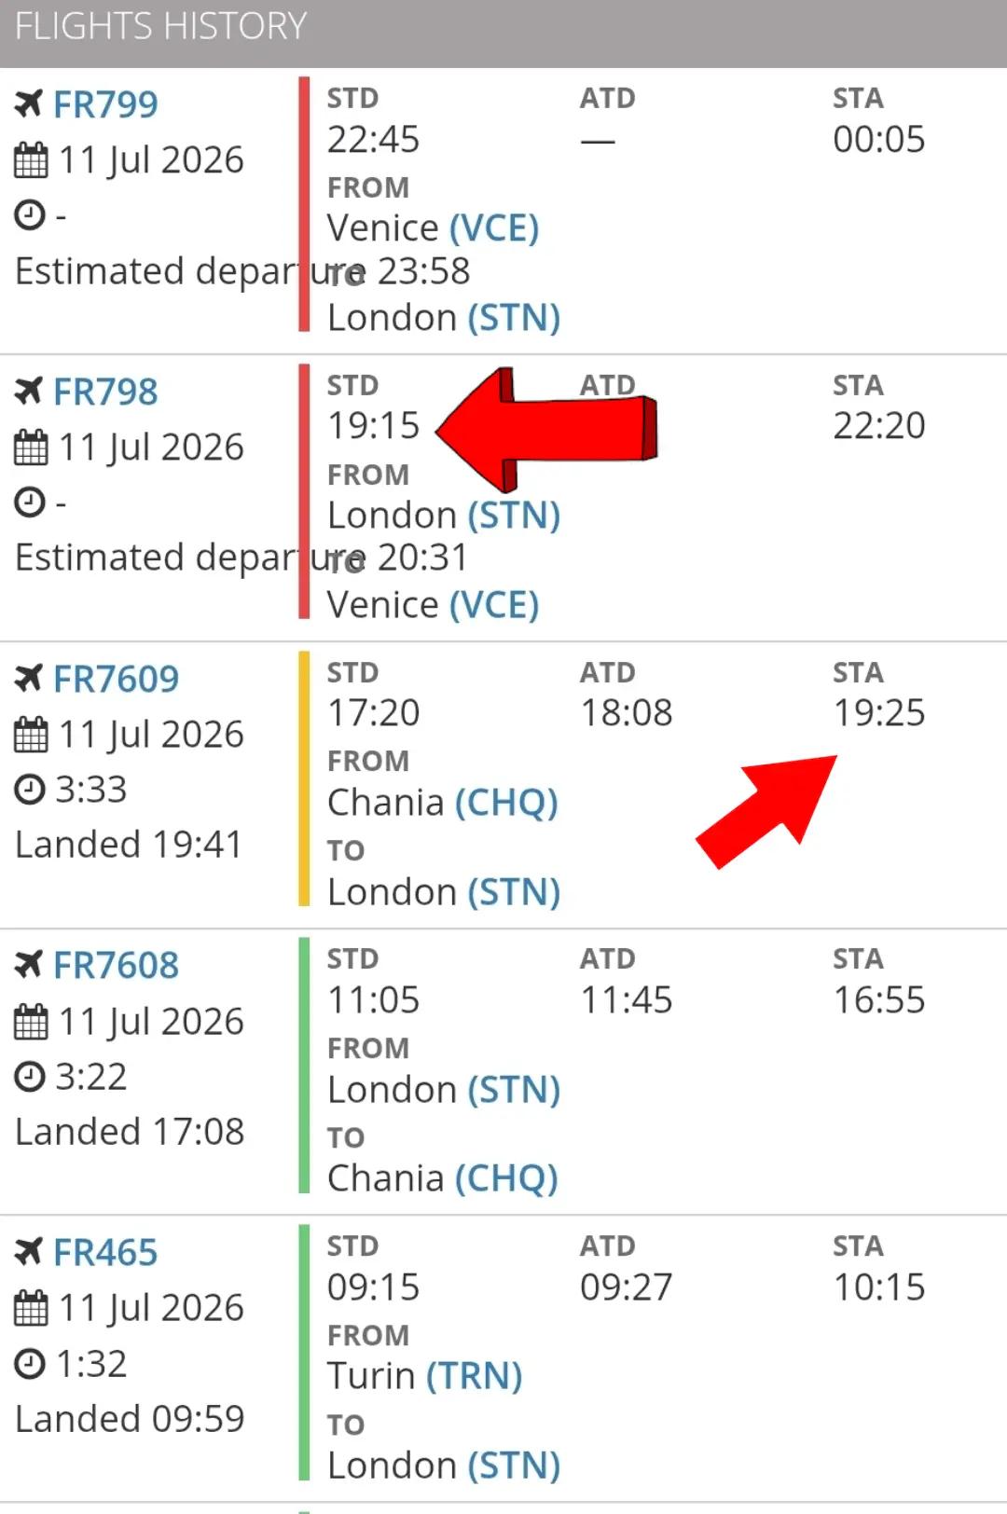Click red status bar of FR799

pos(304,204)
